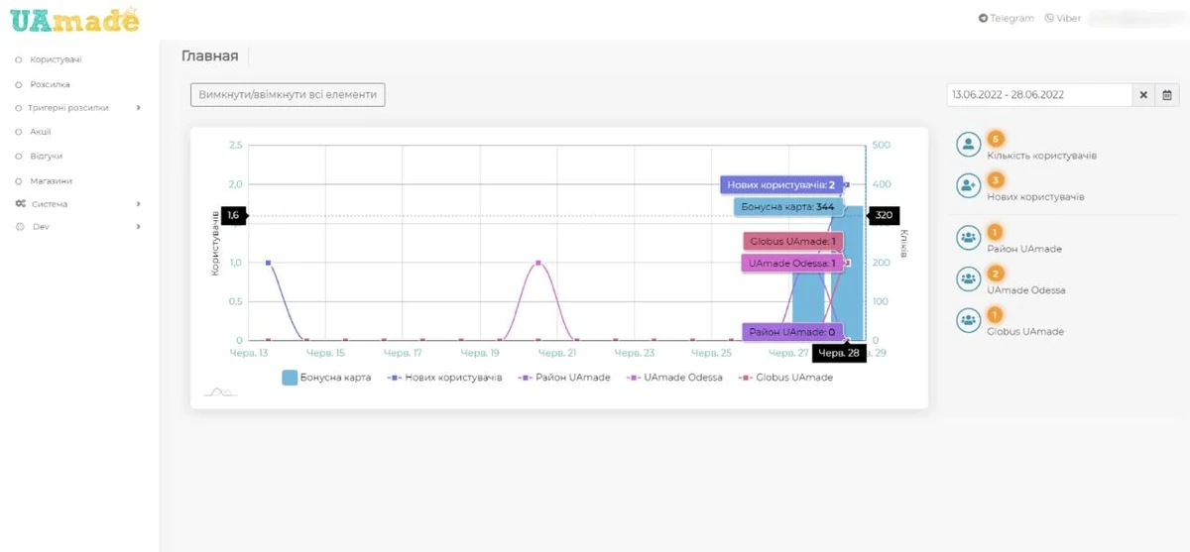The height and width of the screenshot is (552, 1190).
Task: Clear the date range with X icon
Action: coord(1143,95)
